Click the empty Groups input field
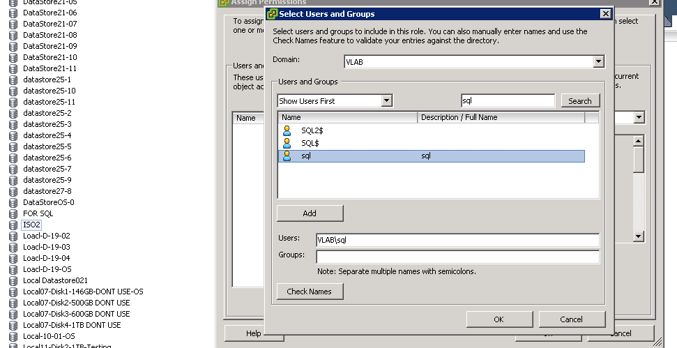Image resolution: width=677 pixels, height=348 pixels. pyautogui.click(x=457, y=257)
